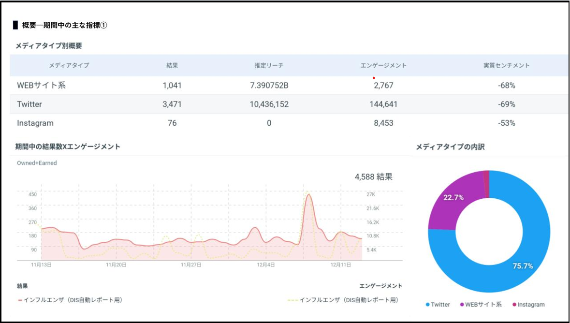Screen dimensions: 570x323
Task: Sort by the 推定リーチ column header
Action: 269,66
